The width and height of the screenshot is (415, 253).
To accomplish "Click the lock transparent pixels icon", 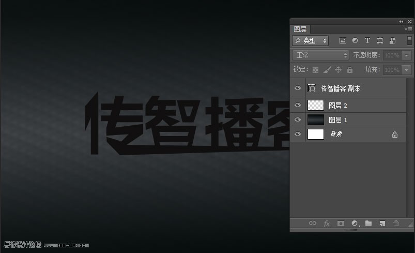I will click(315, 70).
